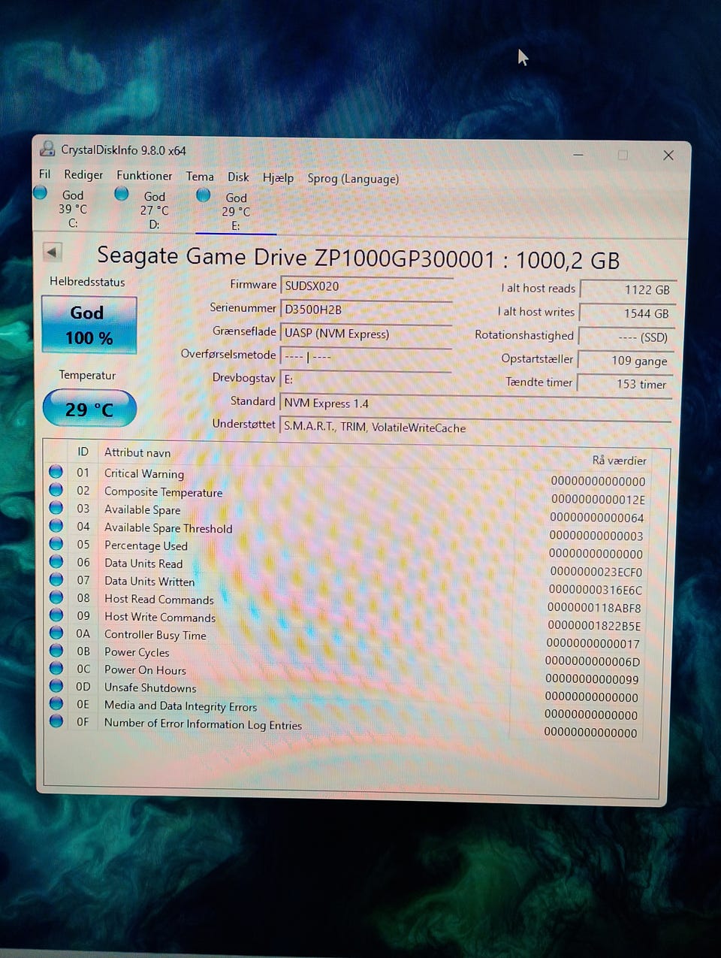
Task: Click the Overførselsmetode field
Action: pos(366,356)
